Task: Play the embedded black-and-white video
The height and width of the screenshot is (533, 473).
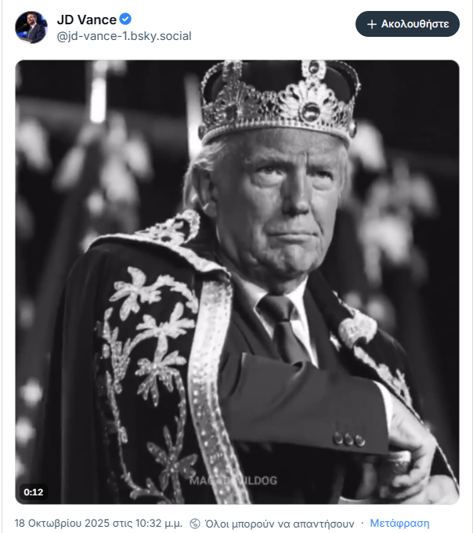Action: tap(237, 283)
